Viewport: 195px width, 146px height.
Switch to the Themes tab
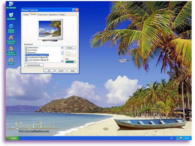(26, 14)
